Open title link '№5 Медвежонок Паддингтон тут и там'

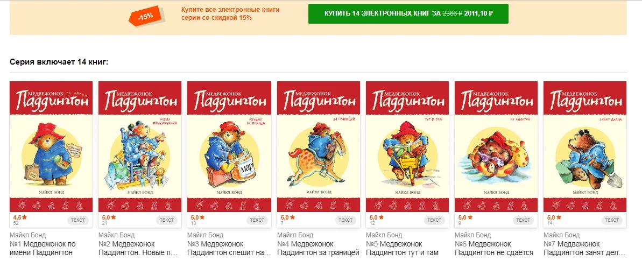click(403, 248)
